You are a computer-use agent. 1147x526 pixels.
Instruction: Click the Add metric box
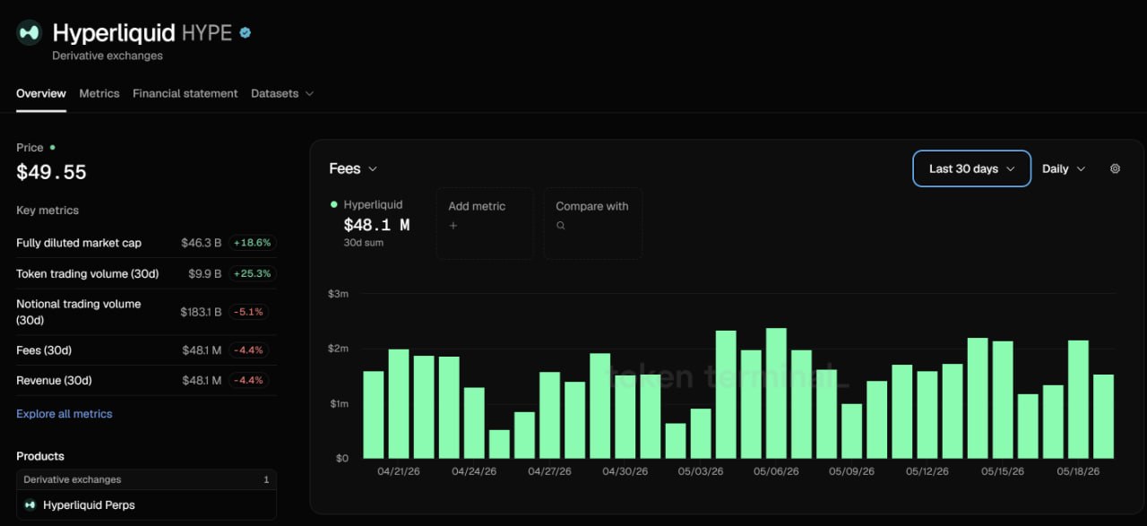tap(485, 223)
